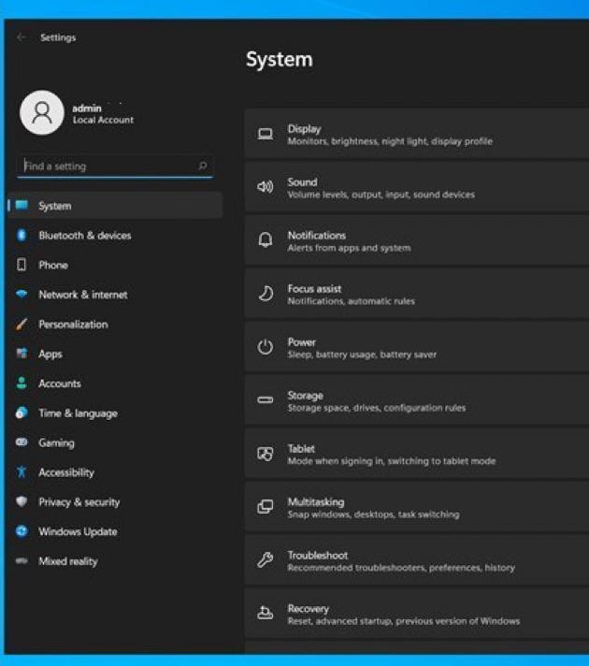Click 'Alerts from apps and system' text
The image size is (589, 666).
click(x=349, y=248)
